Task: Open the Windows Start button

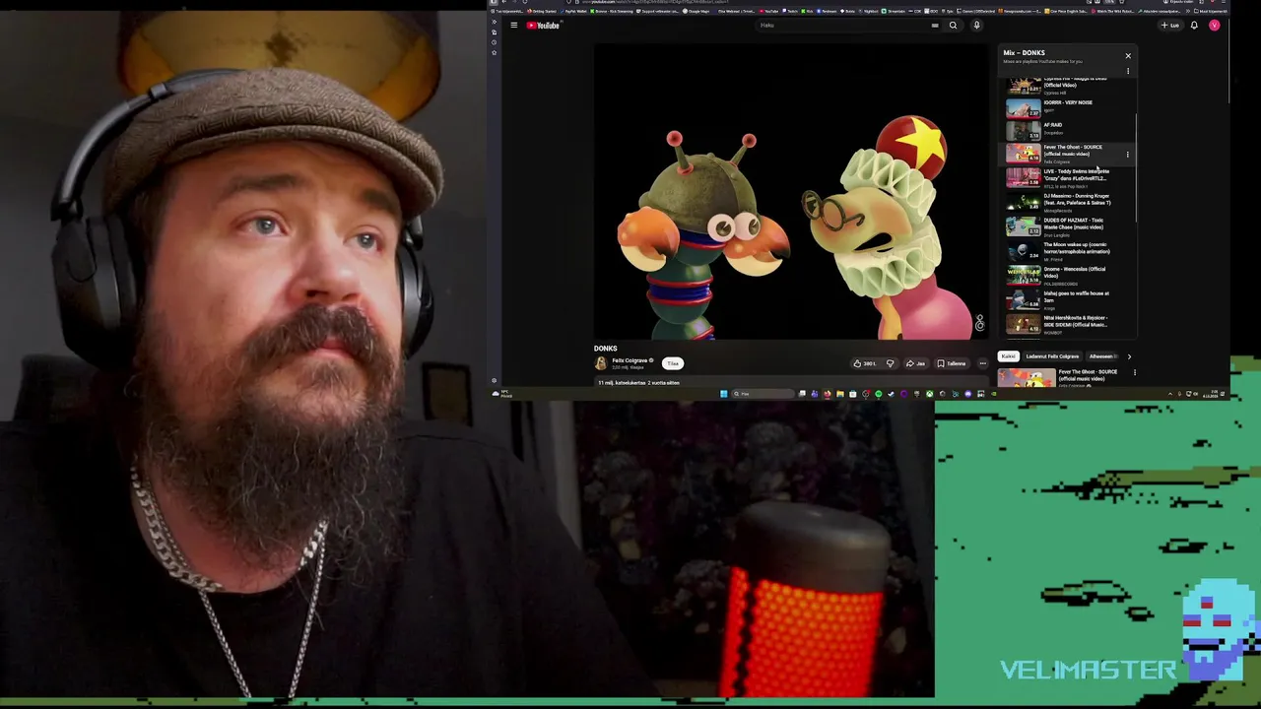Action: coord(723,394)
